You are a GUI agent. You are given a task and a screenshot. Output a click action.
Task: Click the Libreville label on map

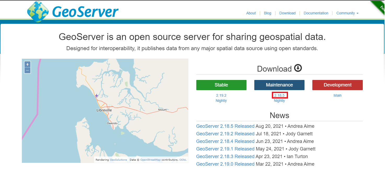(104, 110)
